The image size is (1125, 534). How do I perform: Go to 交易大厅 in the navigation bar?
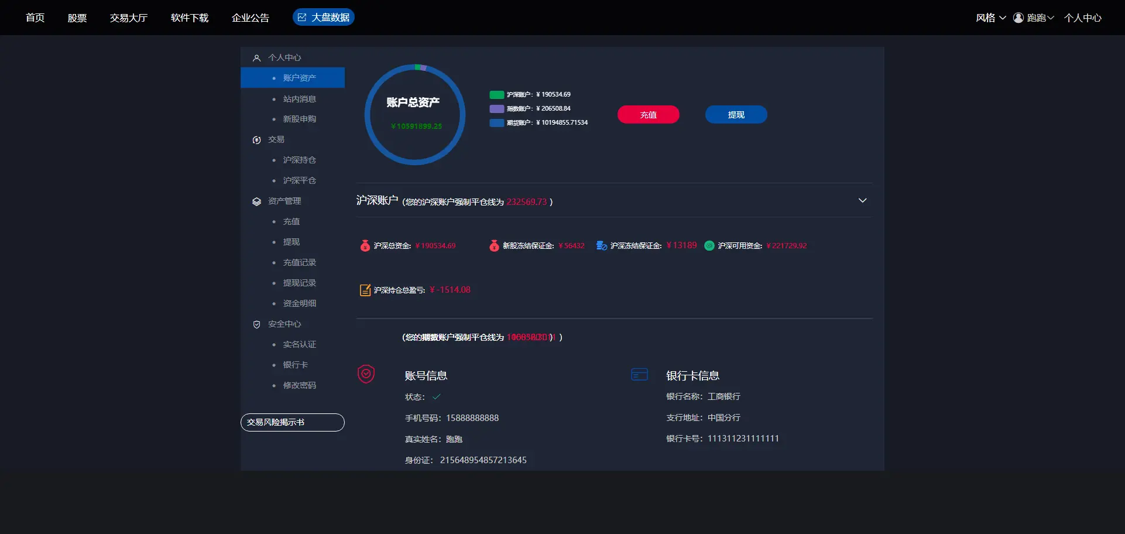129,18
